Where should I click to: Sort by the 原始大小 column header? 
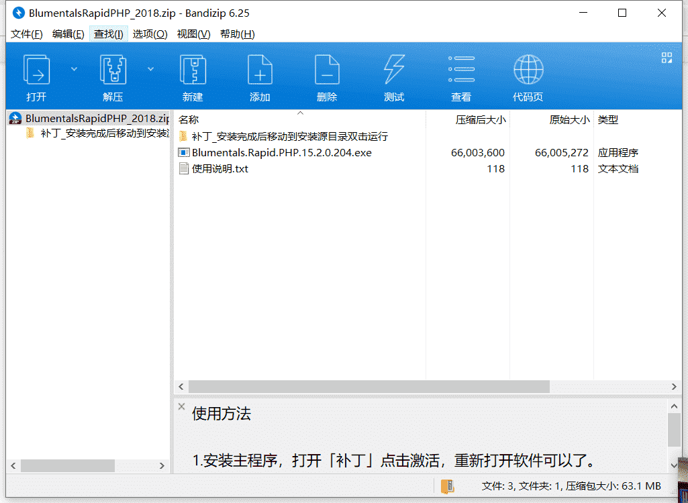point(552,119)
